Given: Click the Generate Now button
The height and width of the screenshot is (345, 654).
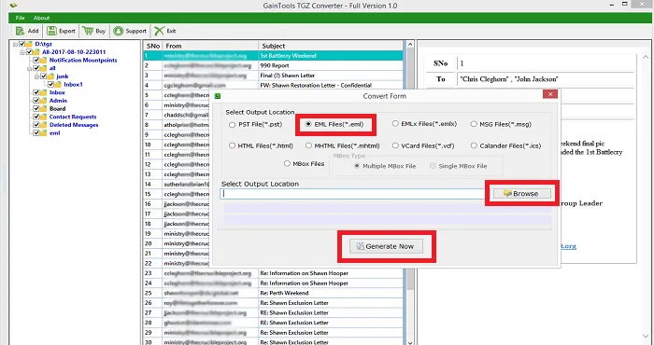Looking at the screenshot, I should point(386,246).
